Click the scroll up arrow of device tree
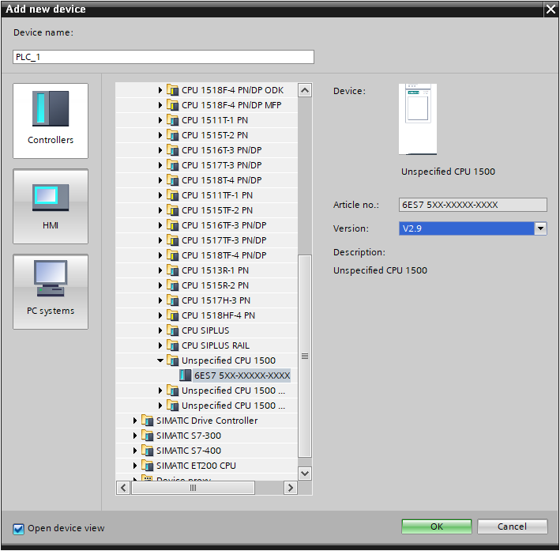Image resolution: width=560 pixels, height=551 pixels. 305,90
